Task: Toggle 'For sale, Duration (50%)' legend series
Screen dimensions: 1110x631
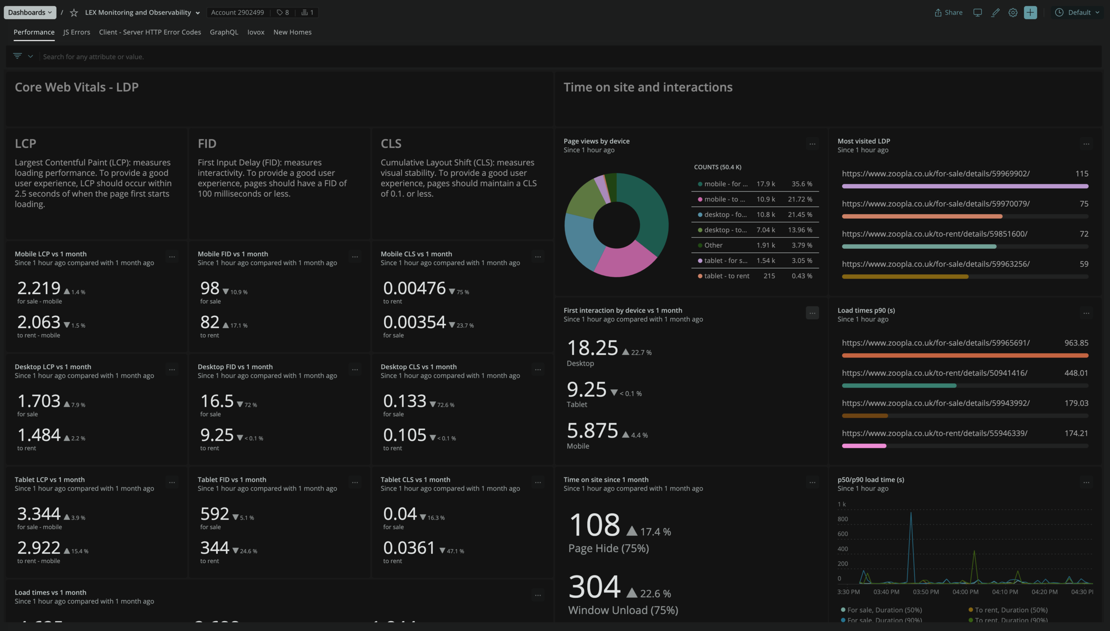Action: coord(884,610)
